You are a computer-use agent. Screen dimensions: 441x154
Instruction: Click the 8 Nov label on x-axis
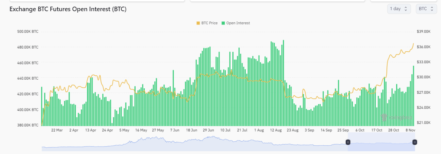click(x=410, y=130)
